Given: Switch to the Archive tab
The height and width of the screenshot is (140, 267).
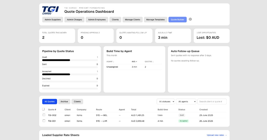Looking at the screenshot, I should tap(64, 101).
